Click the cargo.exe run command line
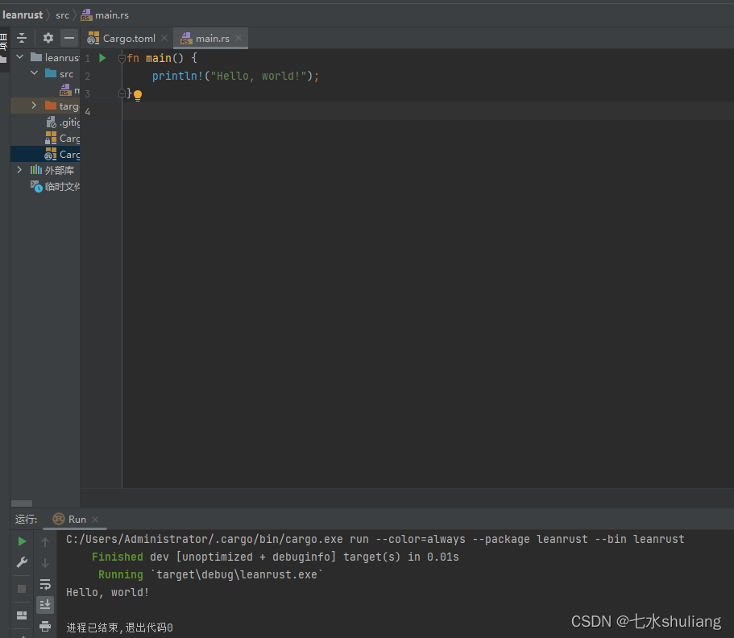 [375, 539]
